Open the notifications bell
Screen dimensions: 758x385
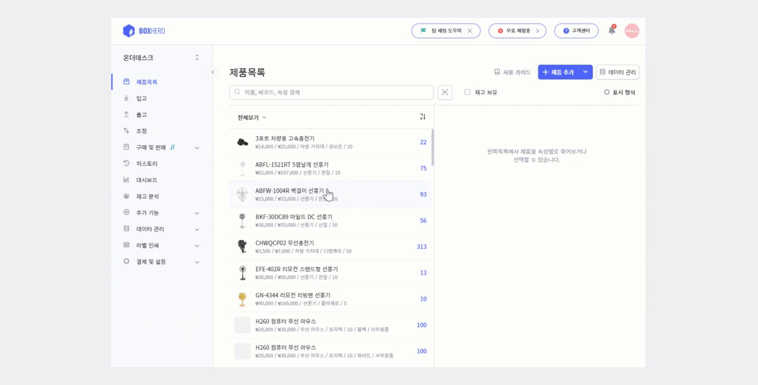[612, 30]
